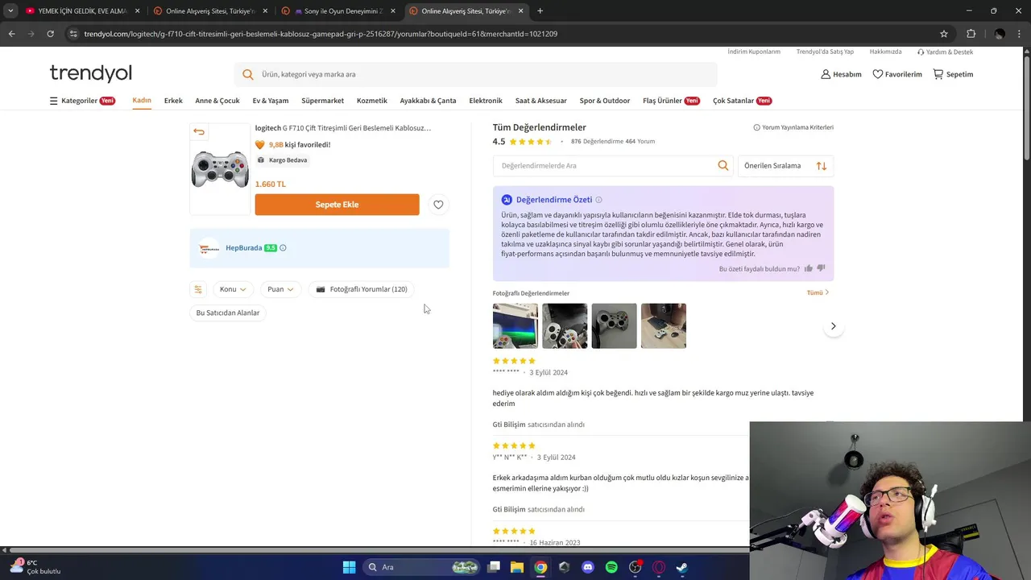Open a new browser tab with the plus button
This screenshot has height=580, width=1031.
(x=540, y=11)
